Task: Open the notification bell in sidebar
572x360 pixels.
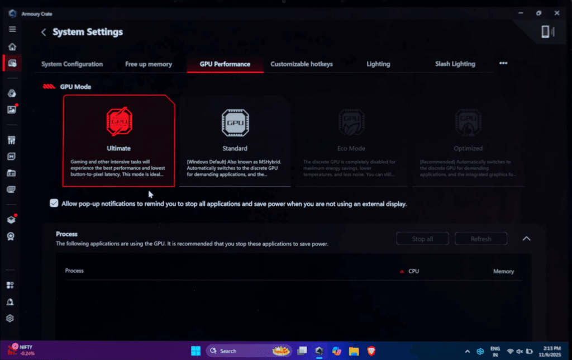Action: click(10, 302)
